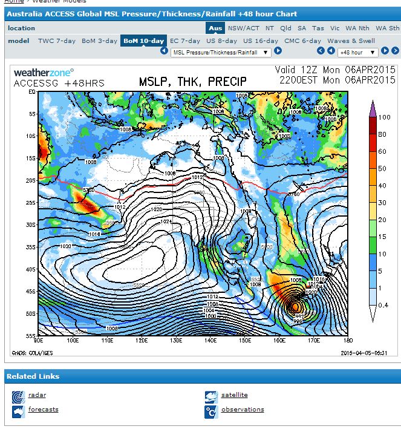This screenshot has height=429, width=401.
Task: Open the satellite link
Action: pos(235,395)
